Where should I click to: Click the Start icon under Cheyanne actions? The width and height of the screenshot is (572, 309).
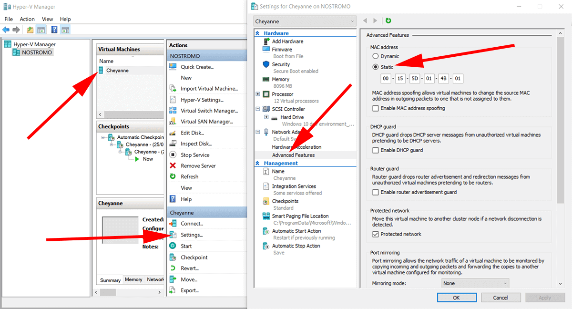tap(173, 246)
